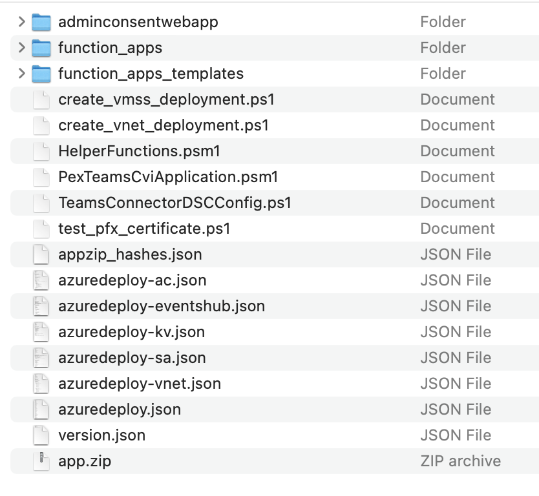
Task: Select the azuredeploy-eventshub.json file name
Action: click(x=162, y=306)
